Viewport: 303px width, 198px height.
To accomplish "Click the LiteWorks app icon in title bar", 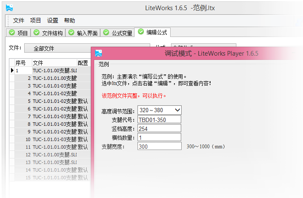I will coord(9,8).
